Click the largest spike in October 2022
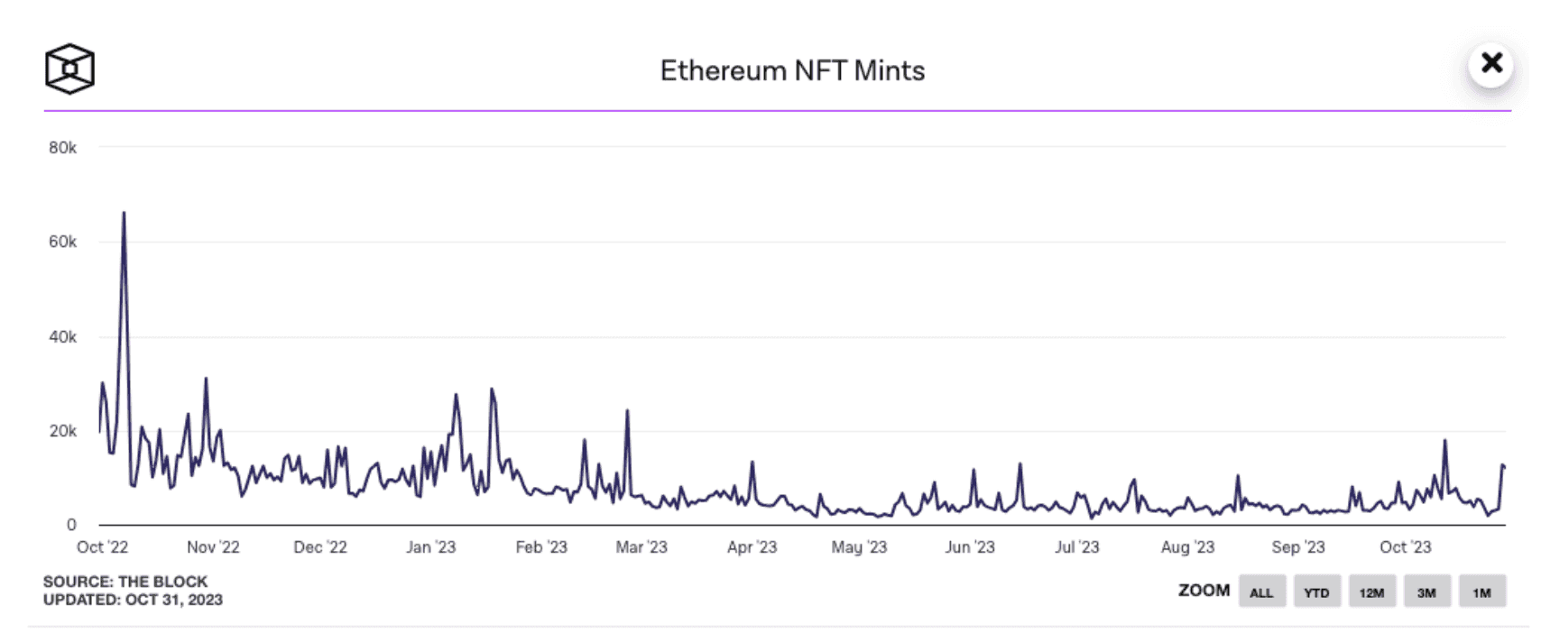 click(x=124, y=215)
